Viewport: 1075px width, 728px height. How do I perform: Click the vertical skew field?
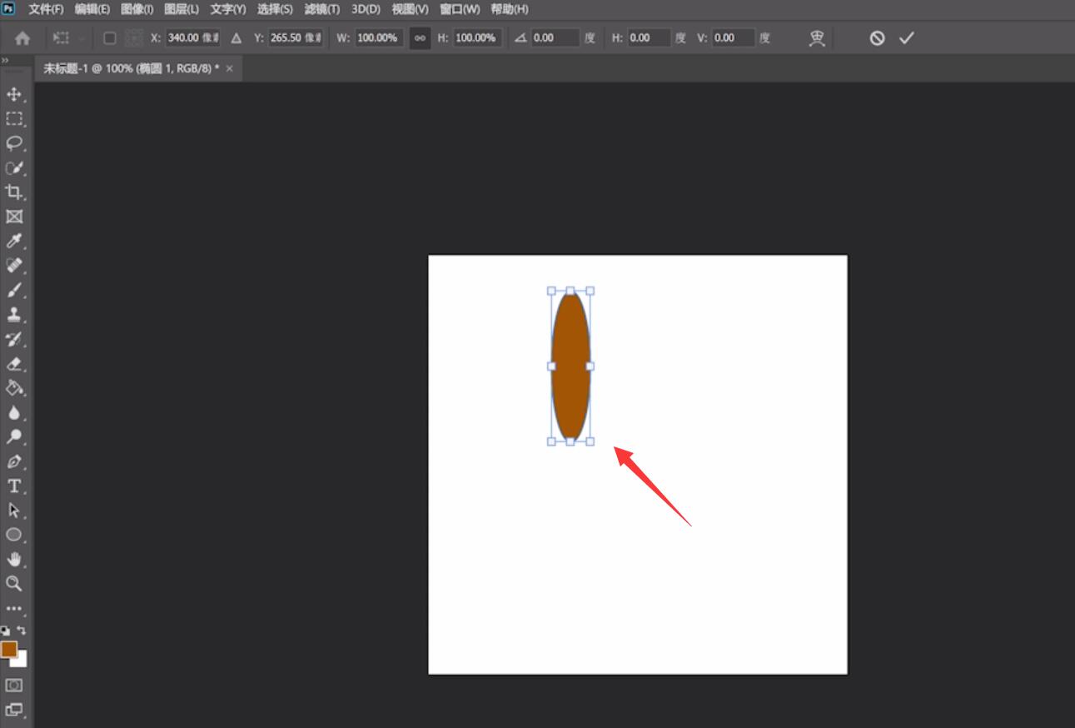tap(734, 38)
